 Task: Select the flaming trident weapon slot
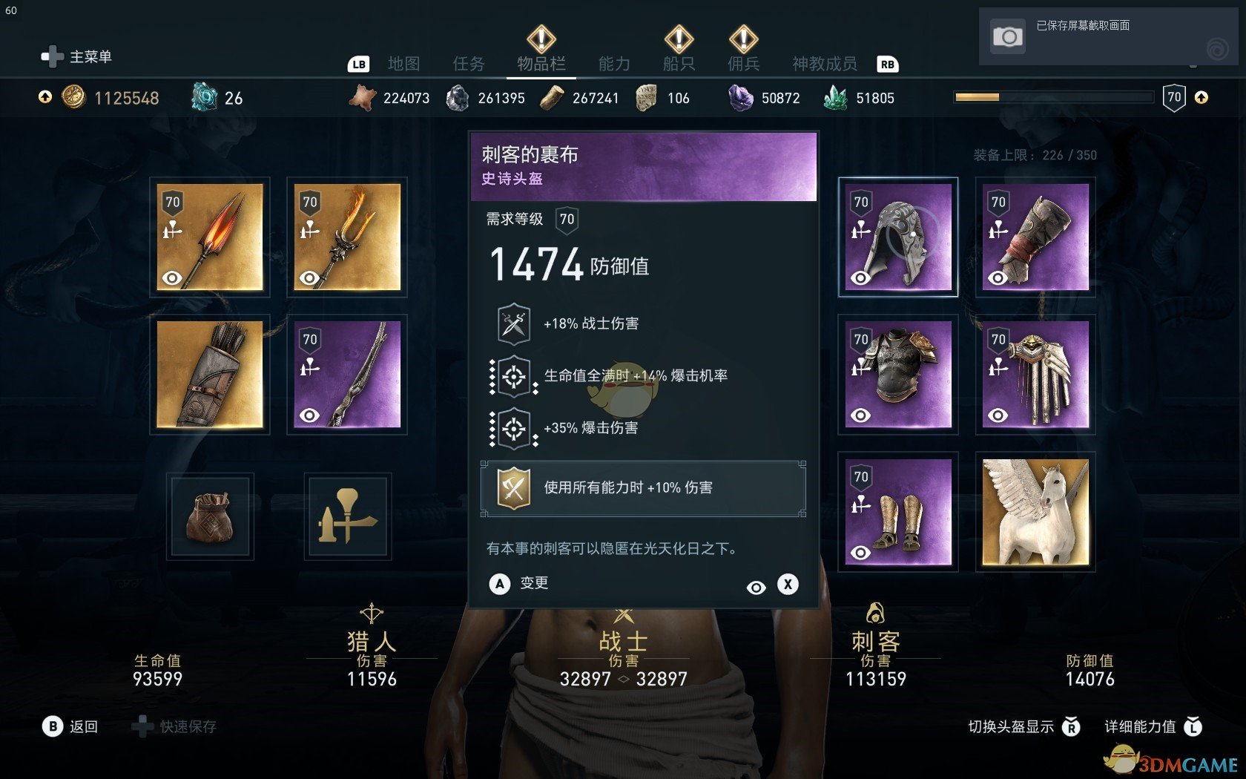point(347,237)
